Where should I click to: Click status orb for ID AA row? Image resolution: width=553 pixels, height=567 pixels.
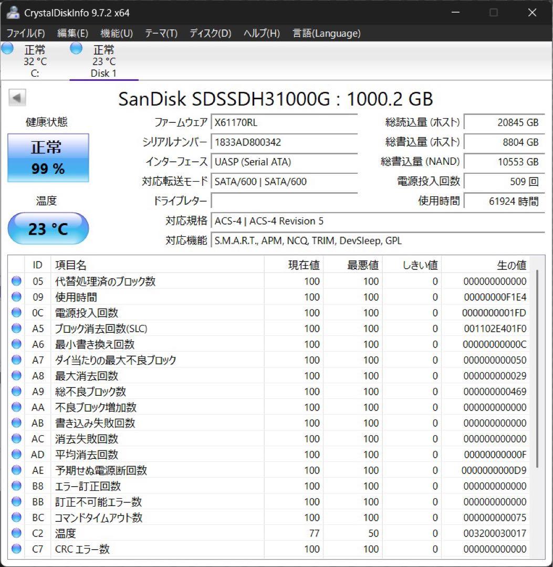[x=16, y=407]
